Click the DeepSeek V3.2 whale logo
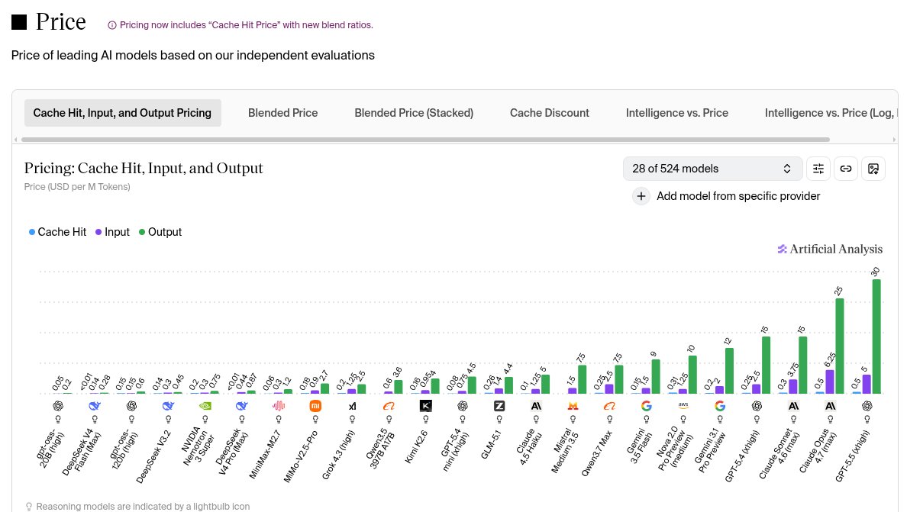This screenshot has width=907, height=512. 168,406
